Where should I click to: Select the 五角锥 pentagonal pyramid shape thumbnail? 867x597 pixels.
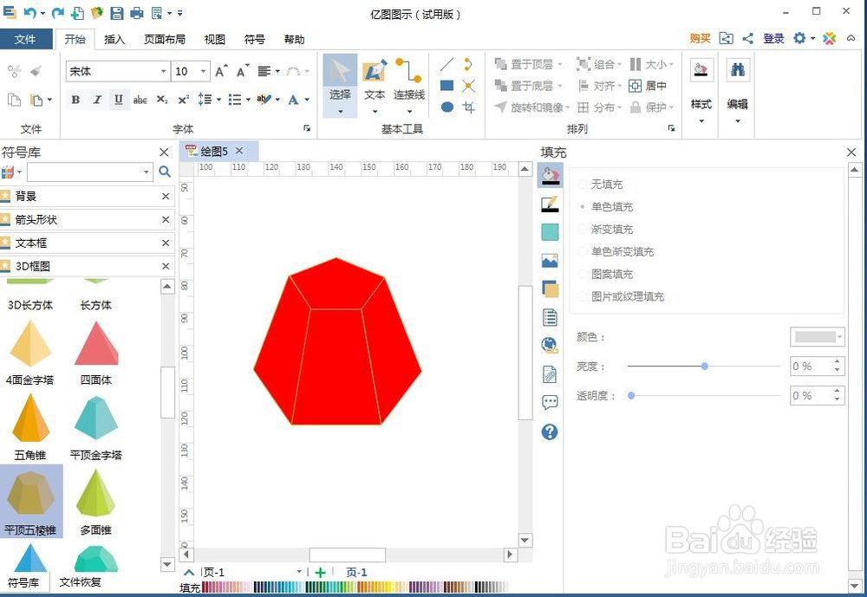[30, 427]
